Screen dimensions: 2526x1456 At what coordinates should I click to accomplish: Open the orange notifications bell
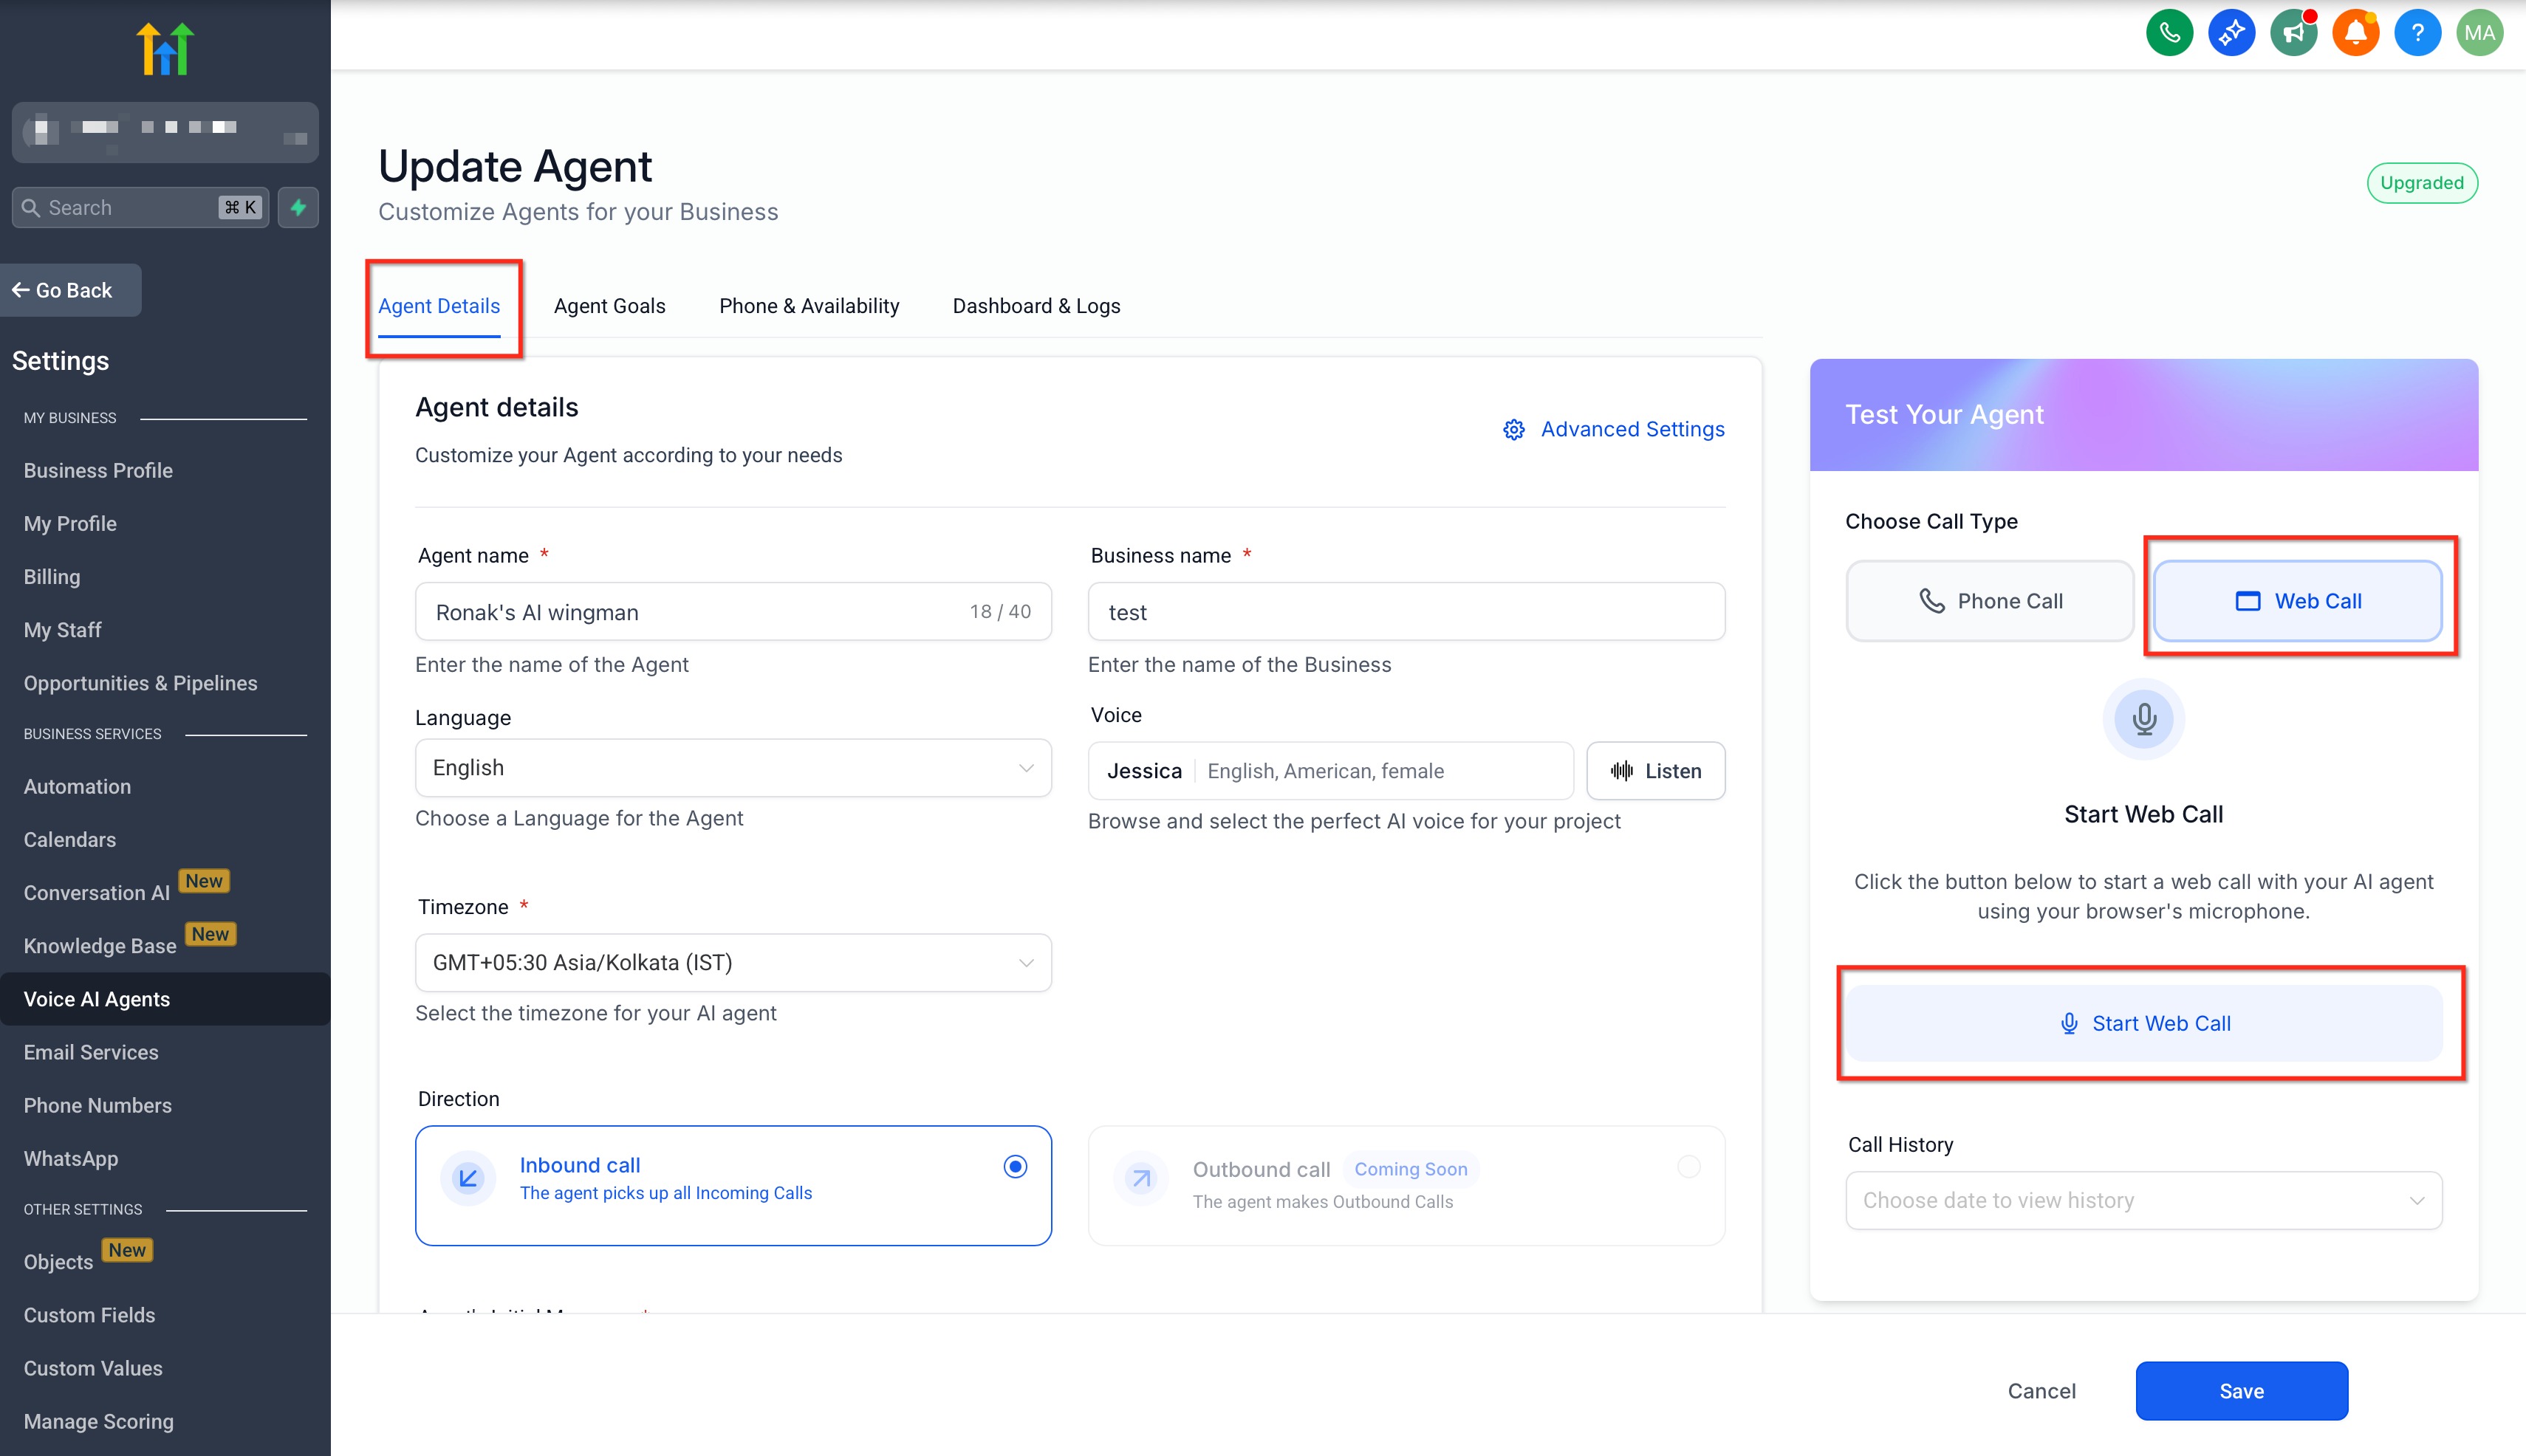(x=2355, y=33)
